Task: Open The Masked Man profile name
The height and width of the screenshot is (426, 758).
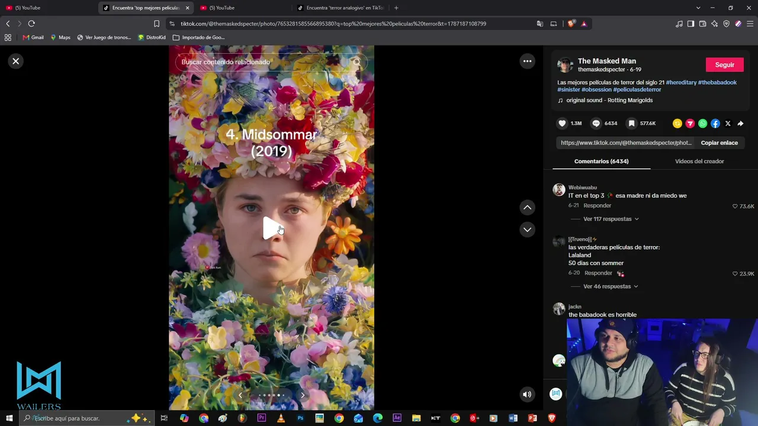Action: pos(607,61)
